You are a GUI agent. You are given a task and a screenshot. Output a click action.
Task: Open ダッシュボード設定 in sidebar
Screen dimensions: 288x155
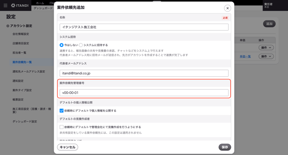25,122
